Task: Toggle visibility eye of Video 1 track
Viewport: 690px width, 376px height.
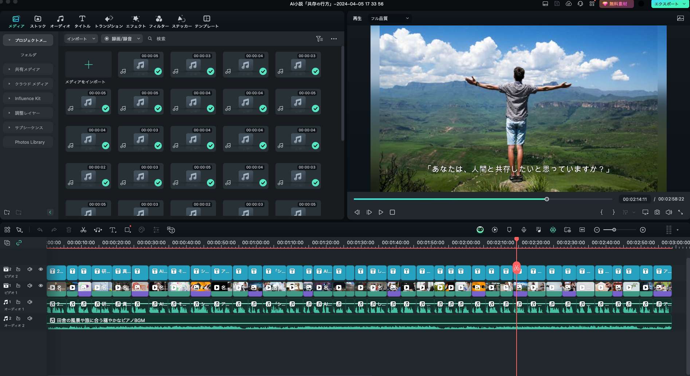Action: [41, 286]
